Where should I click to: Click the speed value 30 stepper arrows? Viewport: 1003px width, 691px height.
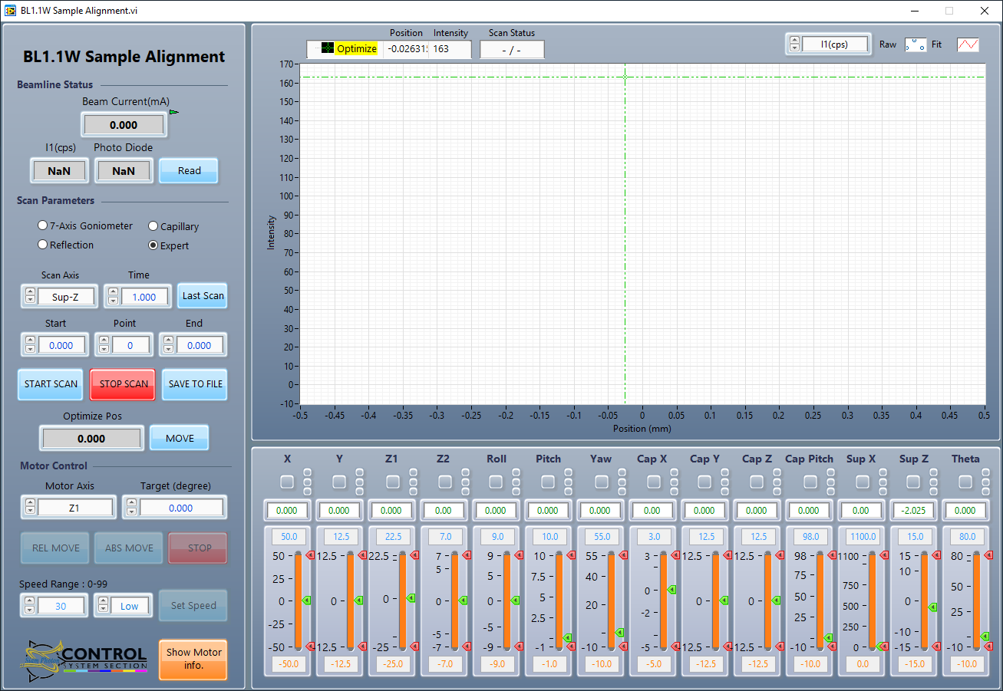click(x=29, y=606)
